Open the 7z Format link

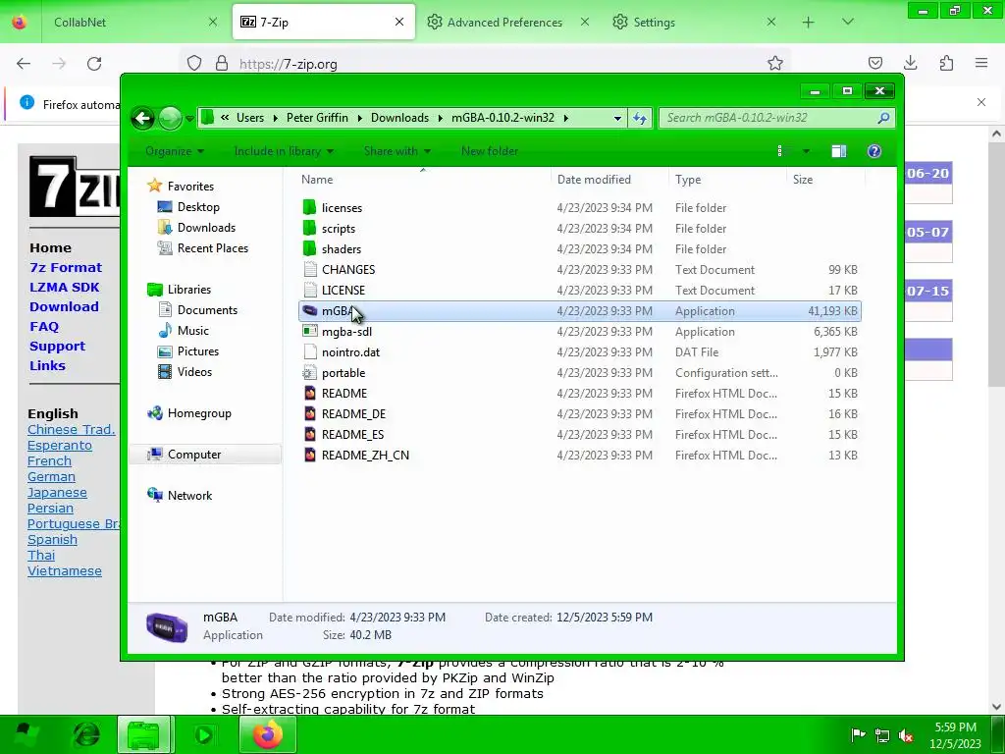(66, 267)
